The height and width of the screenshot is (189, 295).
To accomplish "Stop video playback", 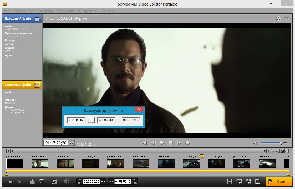I will 171,143.
